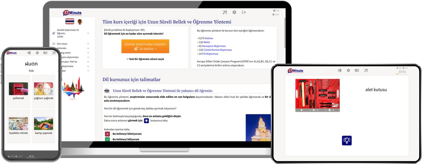
Task: Click logout icon in laptop header
Action: point(244,12)
